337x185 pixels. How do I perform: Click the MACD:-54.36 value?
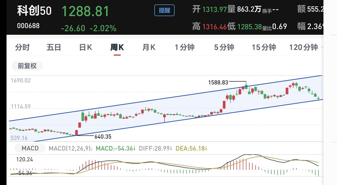[115, 148]
